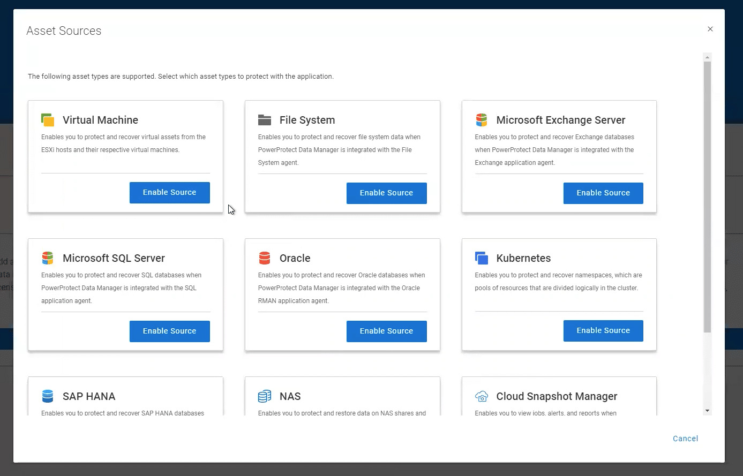Click the Virtual Machine heading
Screen dimensions: 743x476
click(x=100, y=120)
